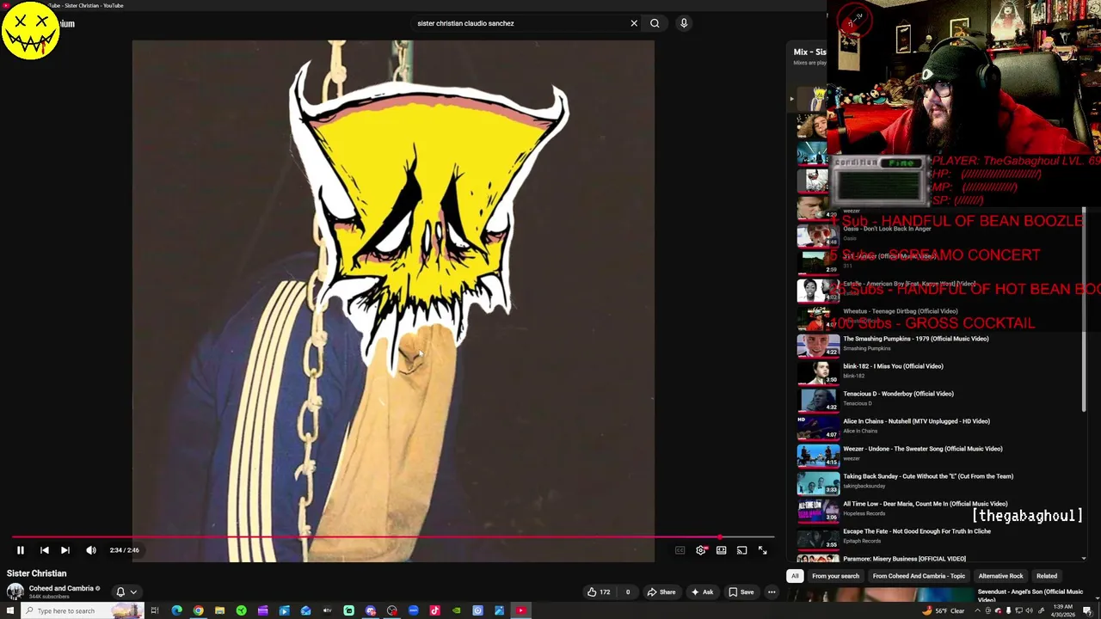Open the TikTok app in the taskbar
Screen dimensions: 1101x619
434,610
